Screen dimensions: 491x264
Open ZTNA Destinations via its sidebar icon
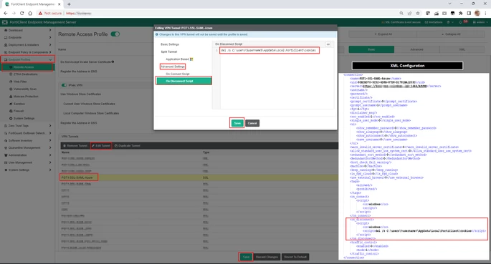[11, 74]
